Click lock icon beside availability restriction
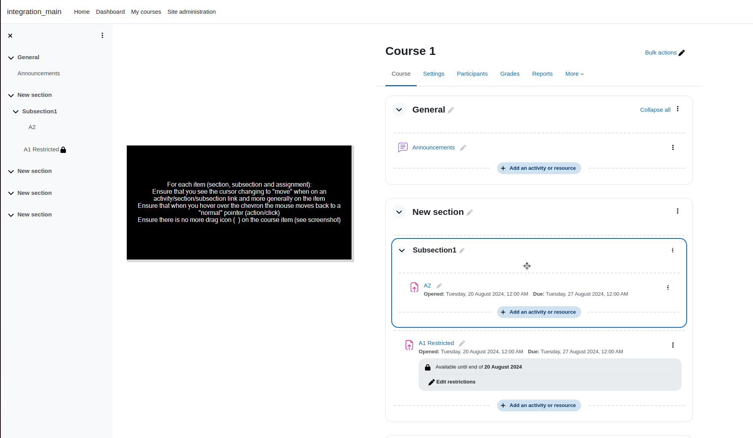Screen dimensions: 753x438 [428, 367]
